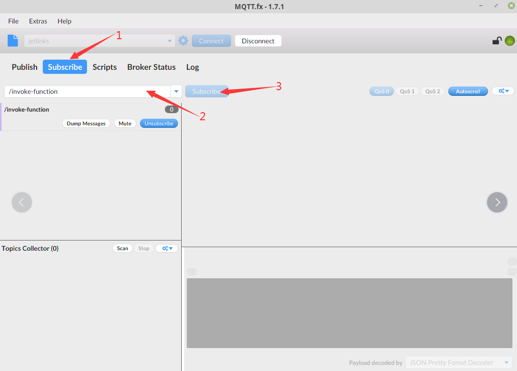Screen dimensions: 517x371
Task: Open the payload decoder dropdown
Action: click(458, 363)
